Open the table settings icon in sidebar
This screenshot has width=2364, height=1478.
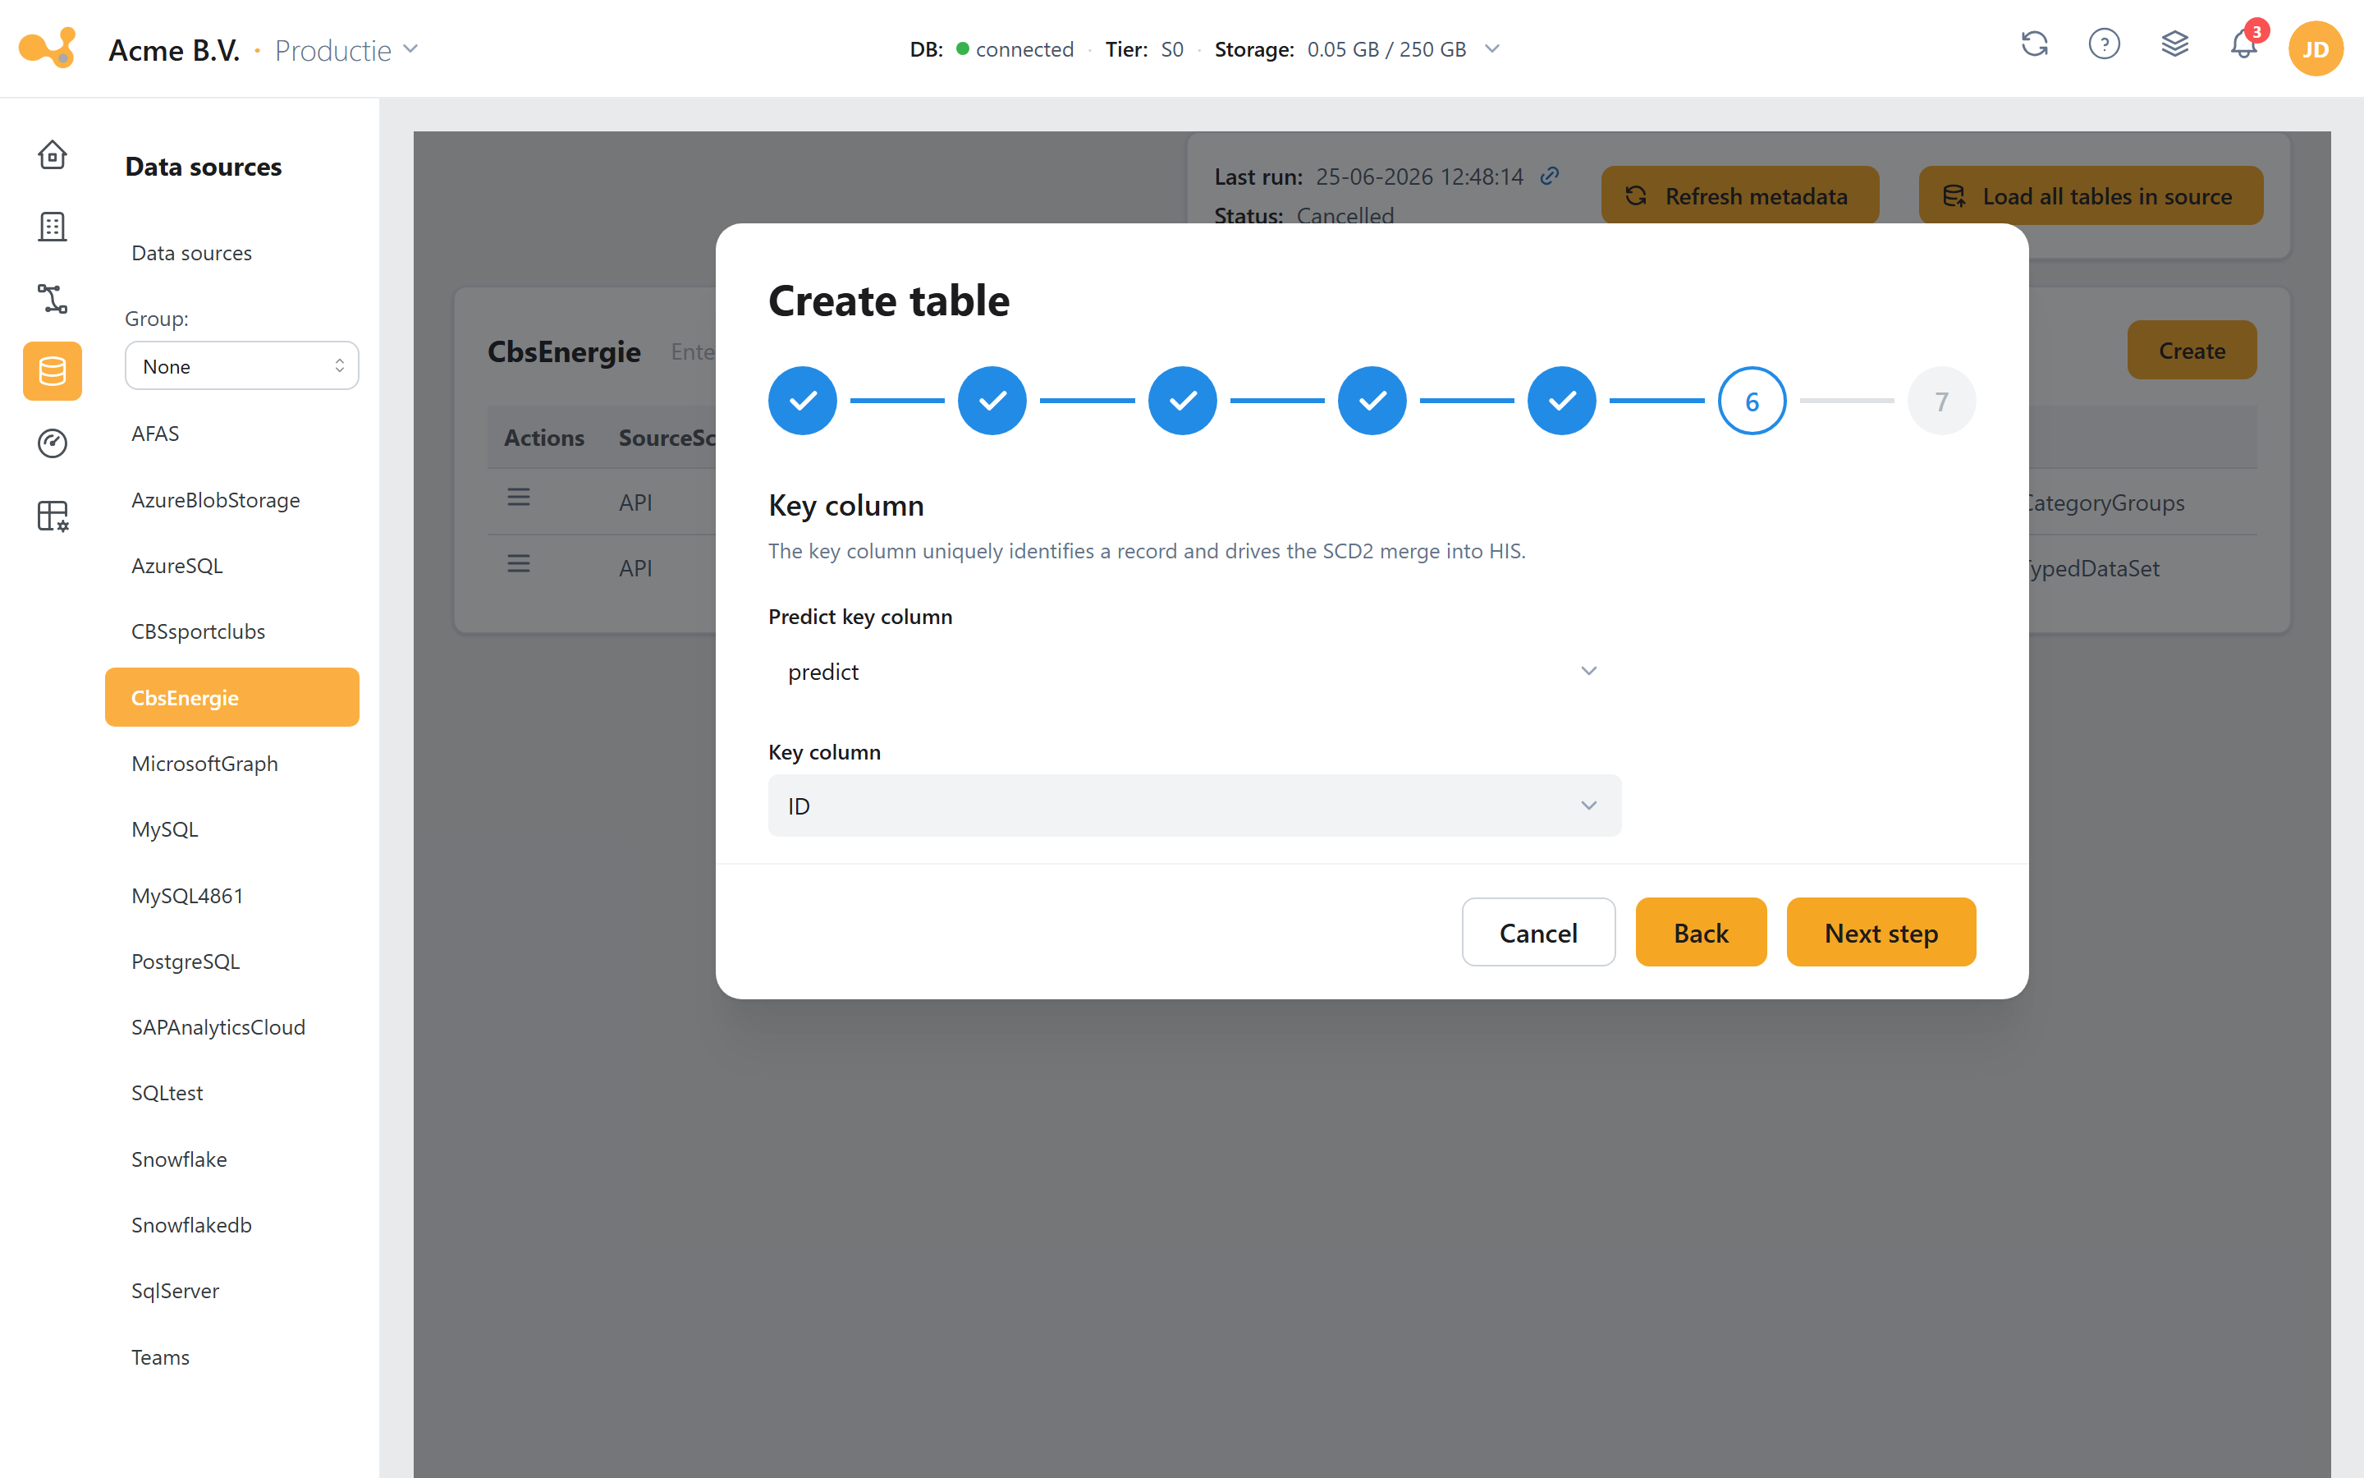(52, 516)
